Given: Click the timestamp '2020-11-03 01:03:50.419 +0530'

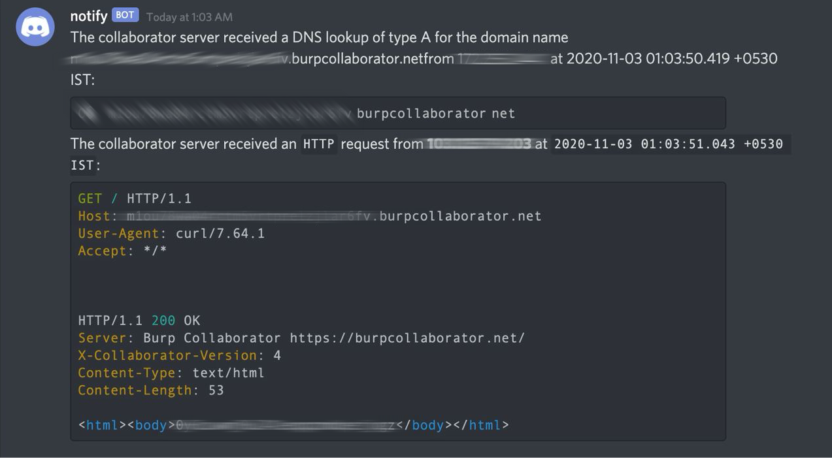Looking at the screenshot, I should 672,59.
